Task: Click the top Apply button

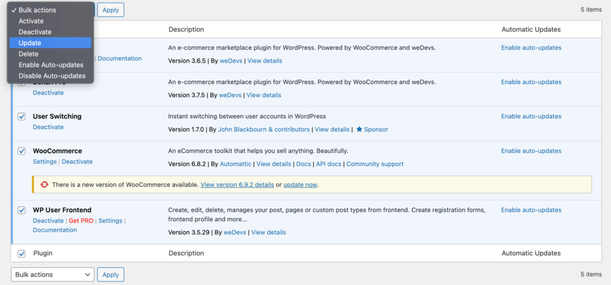Action: pyautogui.click(x=110, y=10)
